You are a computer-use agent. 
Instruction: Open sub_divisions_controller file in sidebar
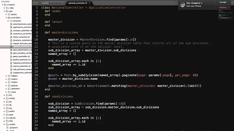(22, 69)
